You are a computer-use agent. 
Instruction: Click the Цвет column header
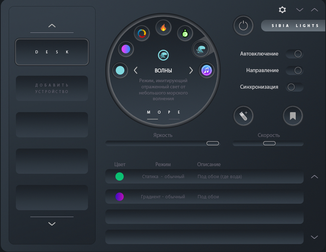click(120, 164)
